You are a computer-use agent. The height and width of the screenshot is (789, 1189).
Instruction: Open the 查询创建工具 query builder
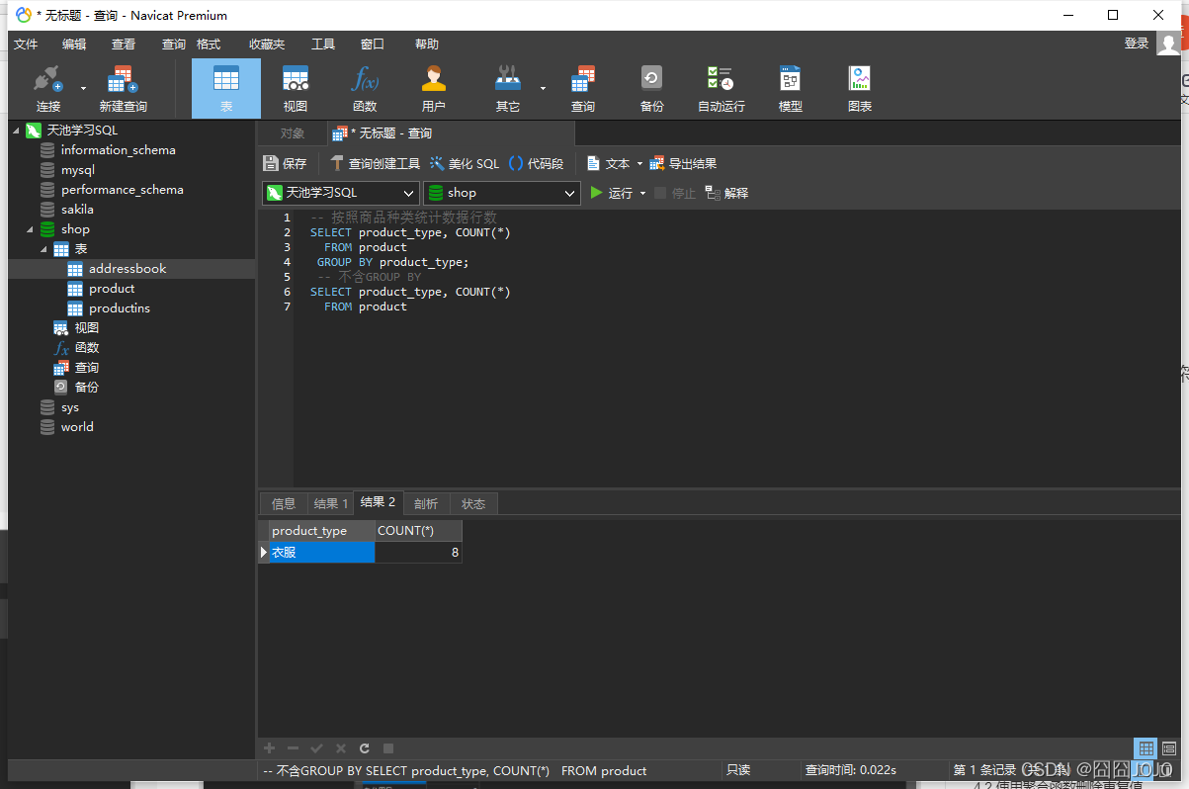tap(375, 163)
